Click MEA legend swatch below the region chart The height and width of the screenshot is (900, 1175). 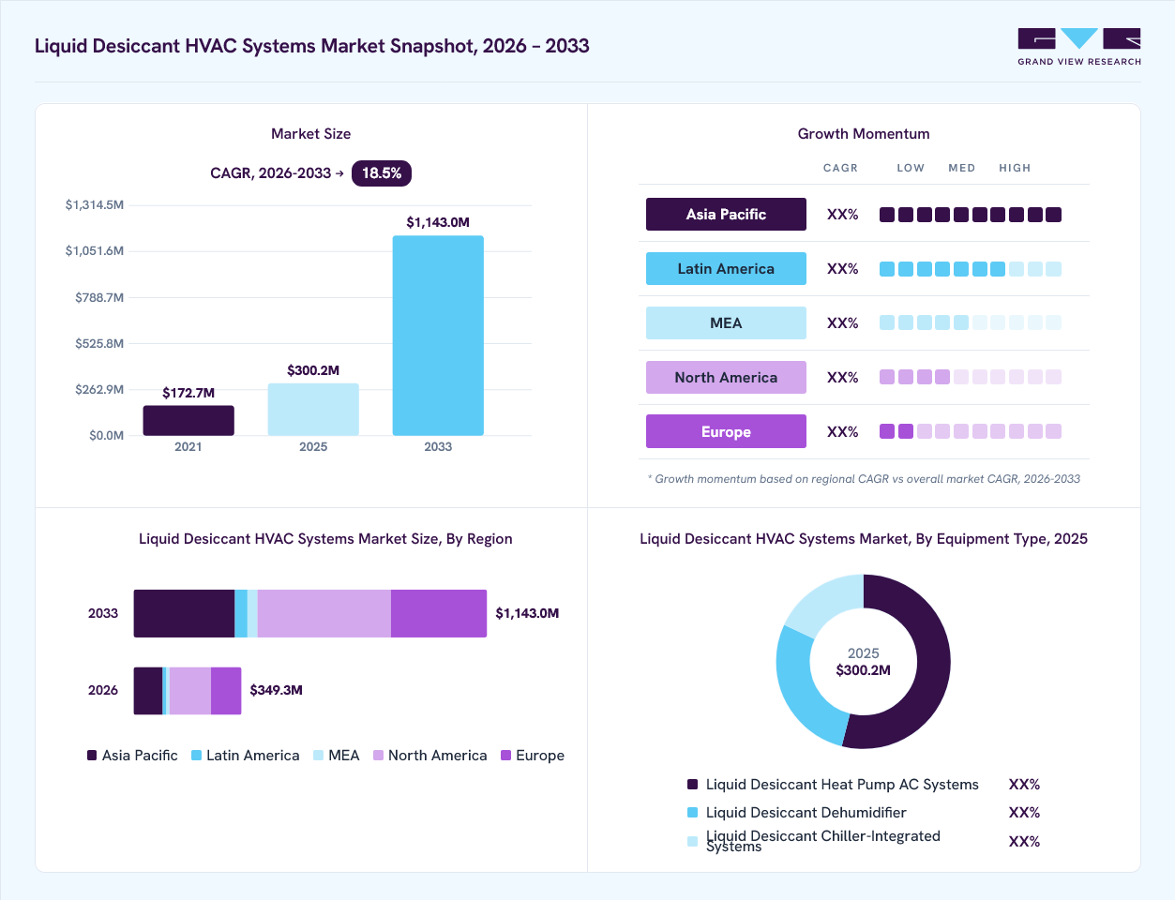tap(319, 756)
